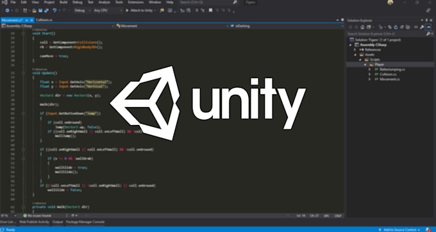Click the Refresh icon in Solution Explorer
The image size is (436, 232).
tap(396, 27)
